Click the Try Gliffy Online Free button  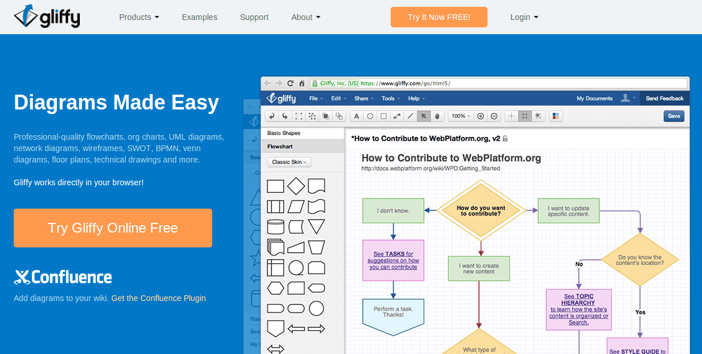coord(113,228)
